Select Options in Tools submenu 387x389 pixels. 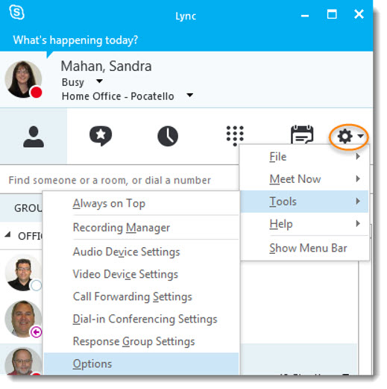coord(141,364)
